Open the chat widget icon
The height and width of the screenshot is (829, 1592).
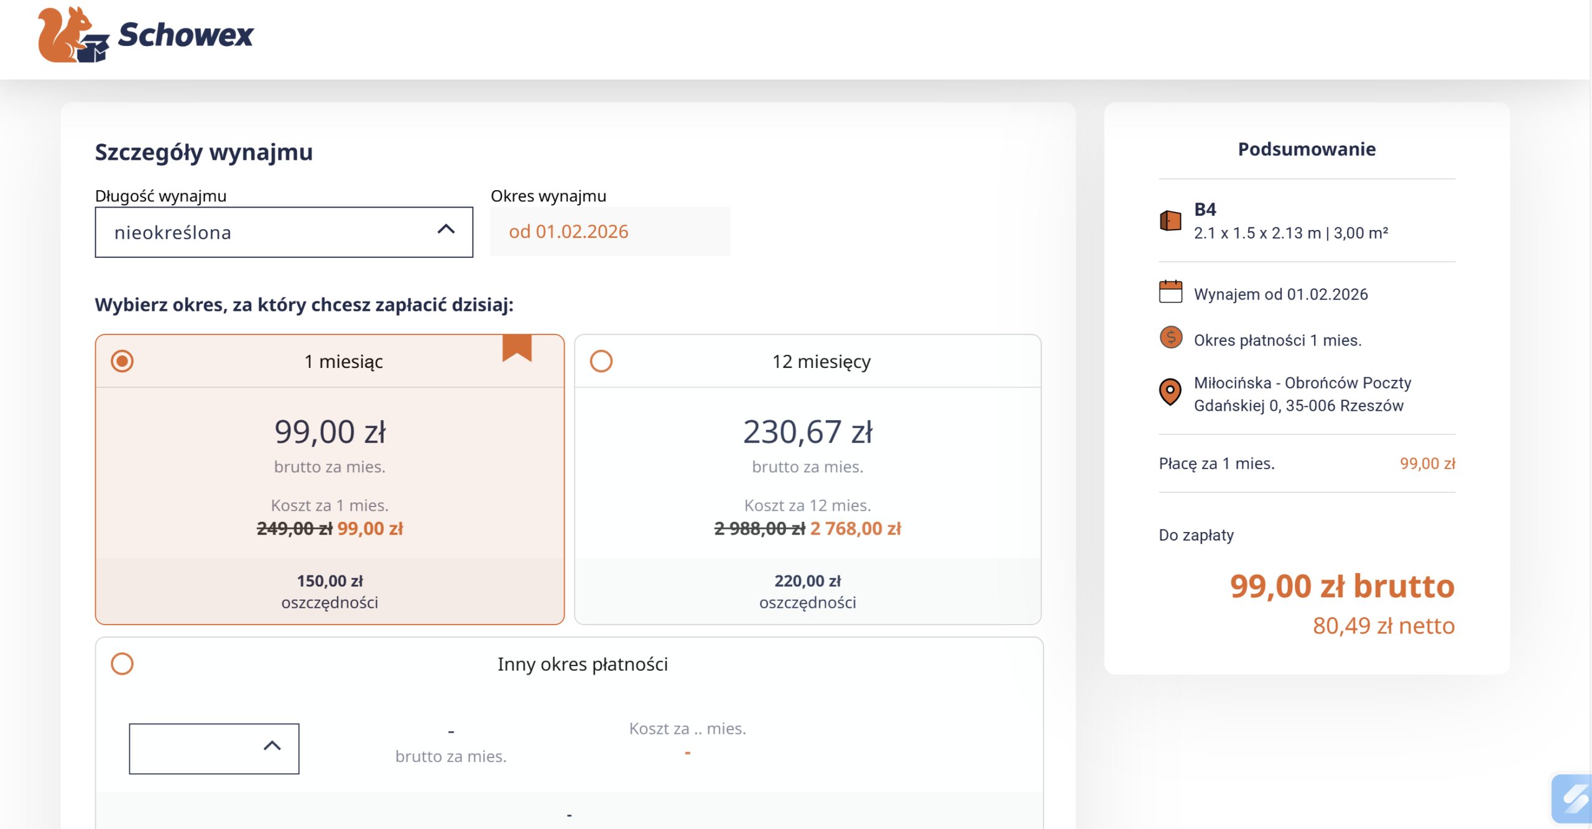[1573, 799]
